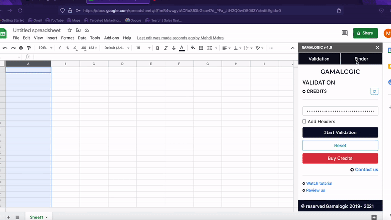This screenshot has width=391, height=220.
Task: Open the Edit menu
Action: 26,38
